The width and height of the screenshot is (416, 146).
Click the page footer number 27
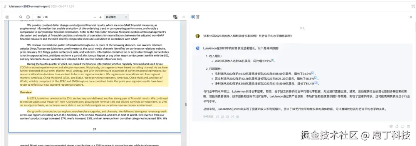tap(94, 129)
